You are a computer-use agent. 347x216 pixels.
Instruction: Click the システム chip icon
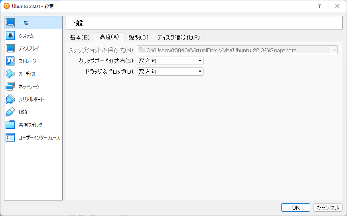pyautogui.click(x=10, y=35)
